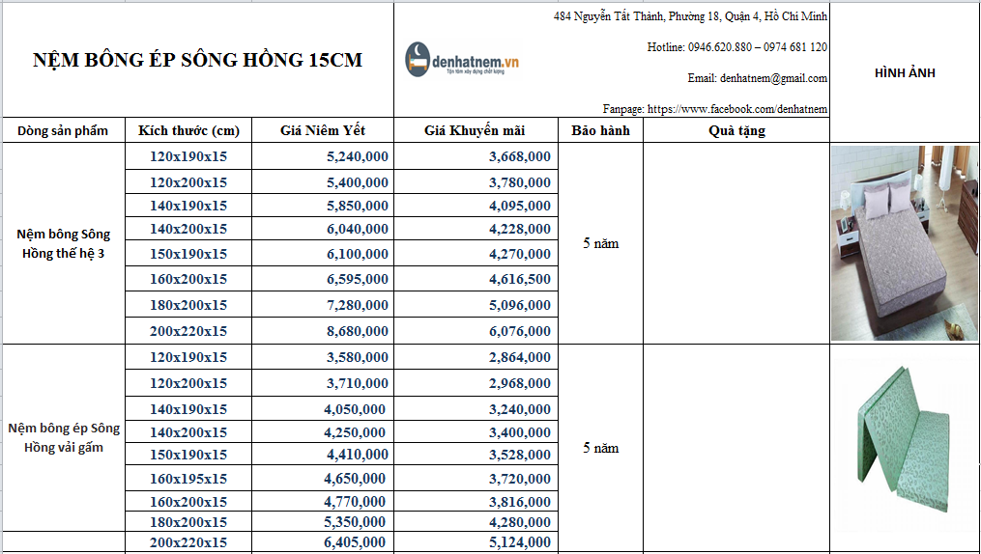Select the 5 năm warranty for thế hệ 3
Image resolution: width=981 pixels, height=554 pixels.
coord(600,243)
